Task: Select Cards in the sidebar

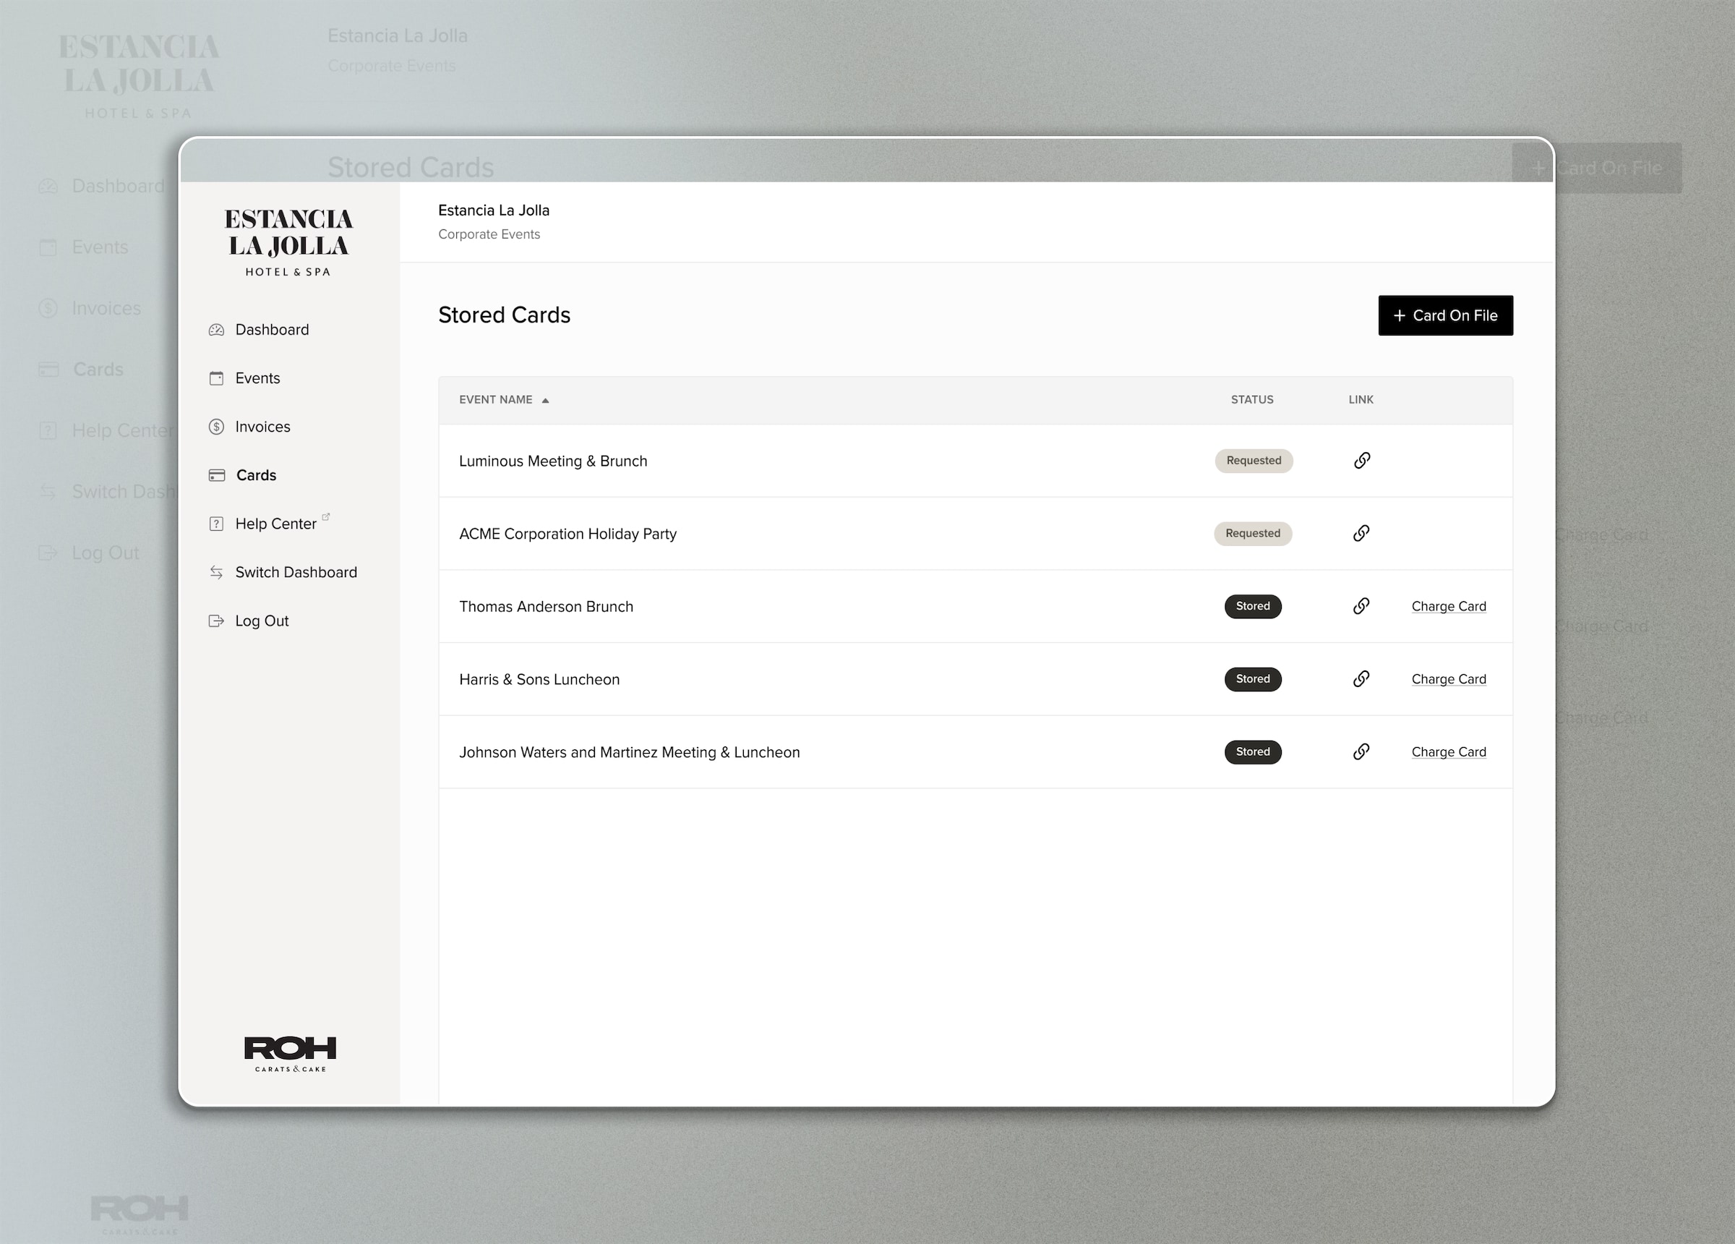Action: [x=255, y=475]
